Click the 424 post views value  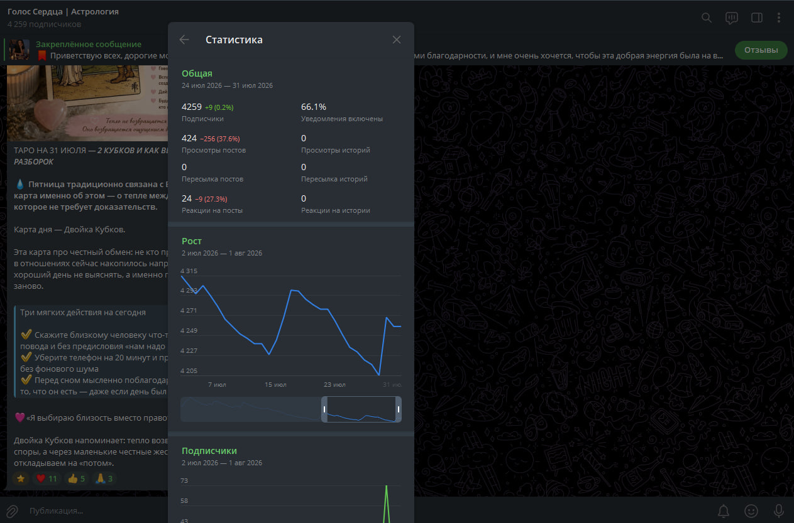[189, 138]
